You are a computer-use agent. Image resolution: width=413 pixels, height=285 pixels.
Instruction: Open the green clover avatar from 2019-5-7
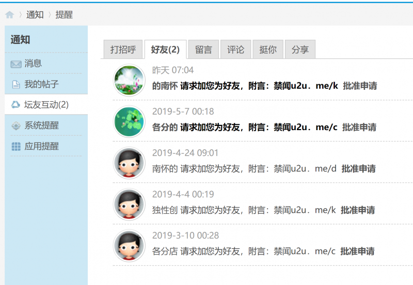pyautogui.click(x=129, y=122)
